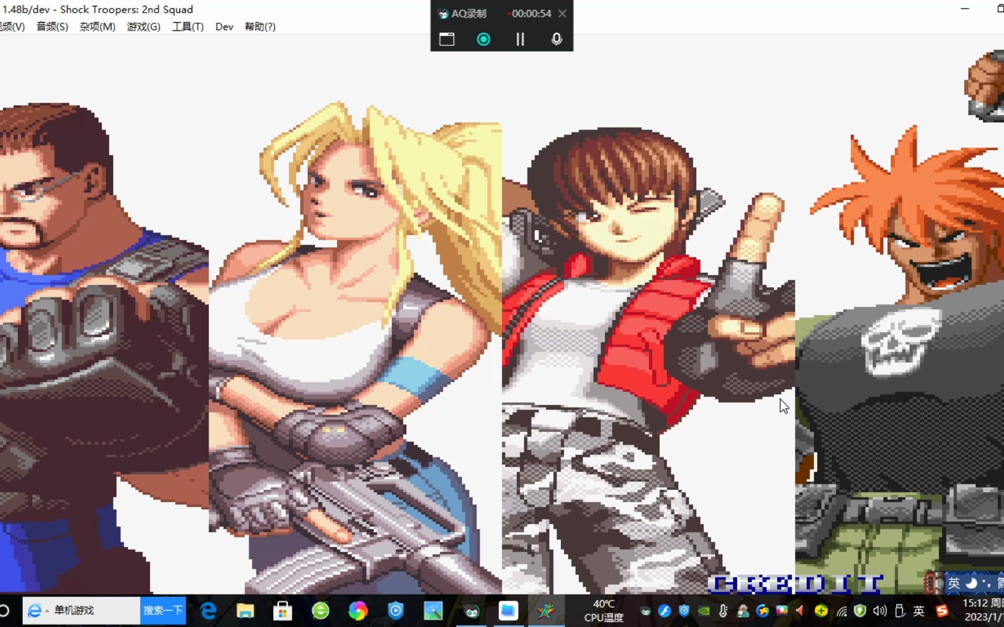Screen dimensions: 1004x627
Task: Select the bearded man with glasses character
Action: coord(104,348)
